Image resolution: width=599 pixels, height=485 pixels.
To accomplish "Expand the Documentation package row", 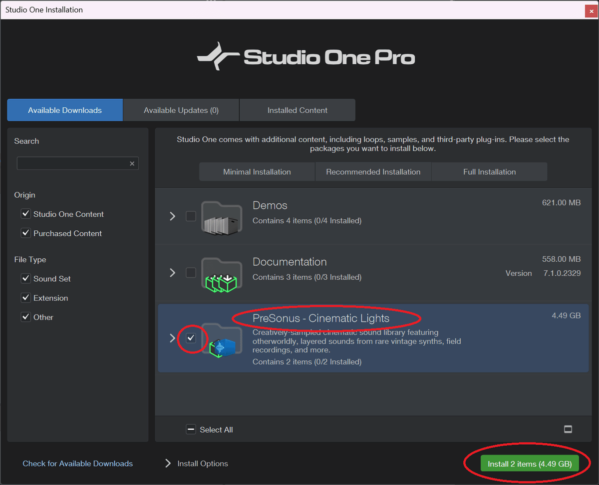I will 173,273.
